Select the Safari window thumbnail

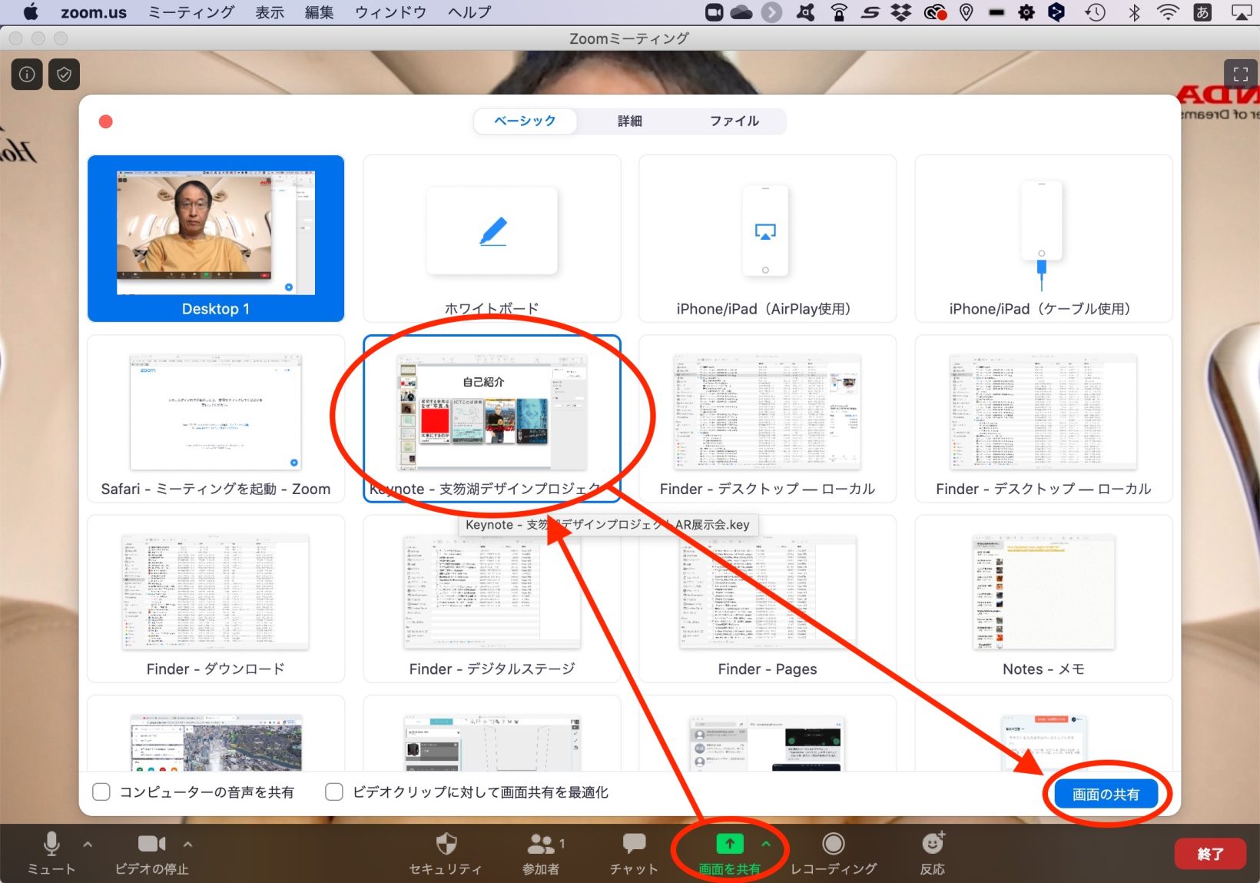tap(216, 419)
